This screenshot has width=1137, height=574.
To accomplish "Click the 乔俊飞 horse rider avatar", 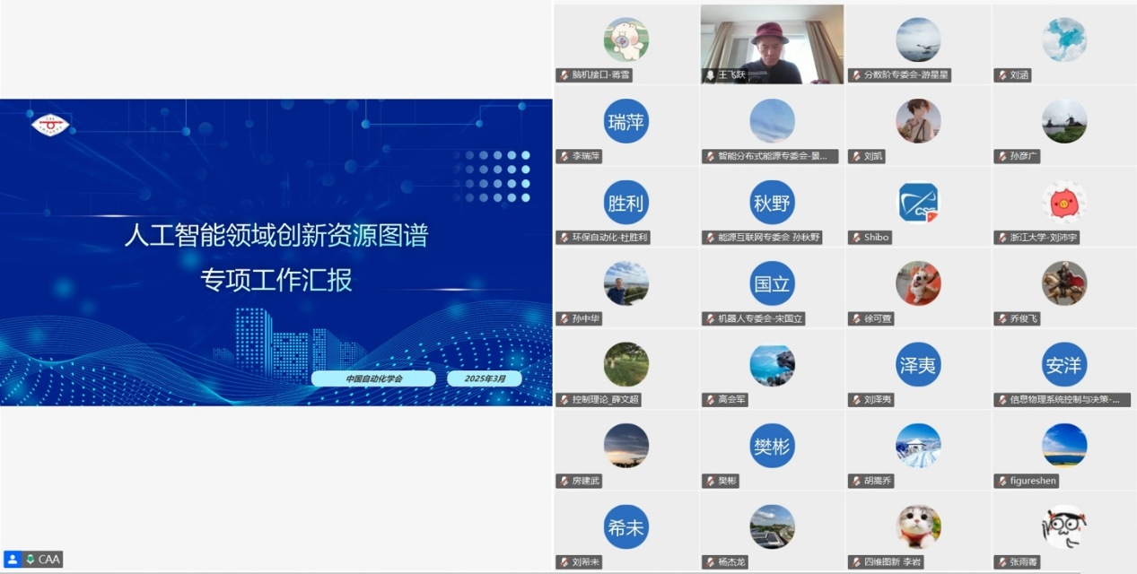I will point(1064,284).
